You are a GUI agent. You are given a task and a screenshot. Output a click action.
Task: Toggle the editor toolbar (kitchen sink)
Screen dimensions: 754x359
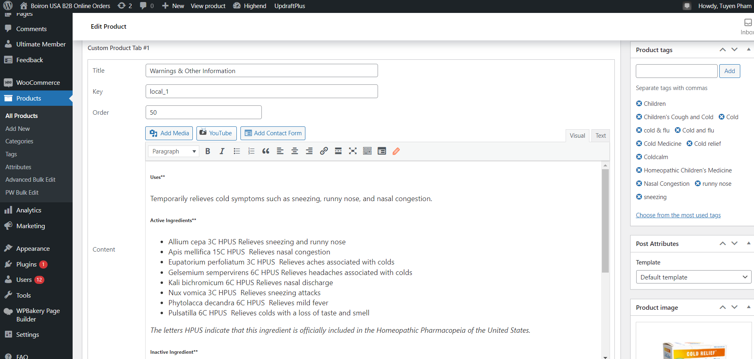368,151
